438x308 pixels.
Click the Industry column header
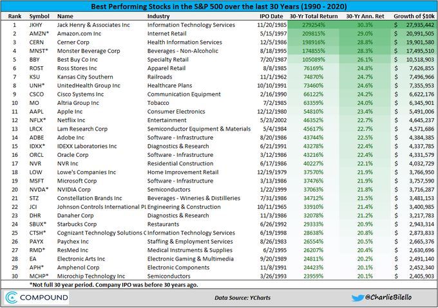[x=158, y=16]
